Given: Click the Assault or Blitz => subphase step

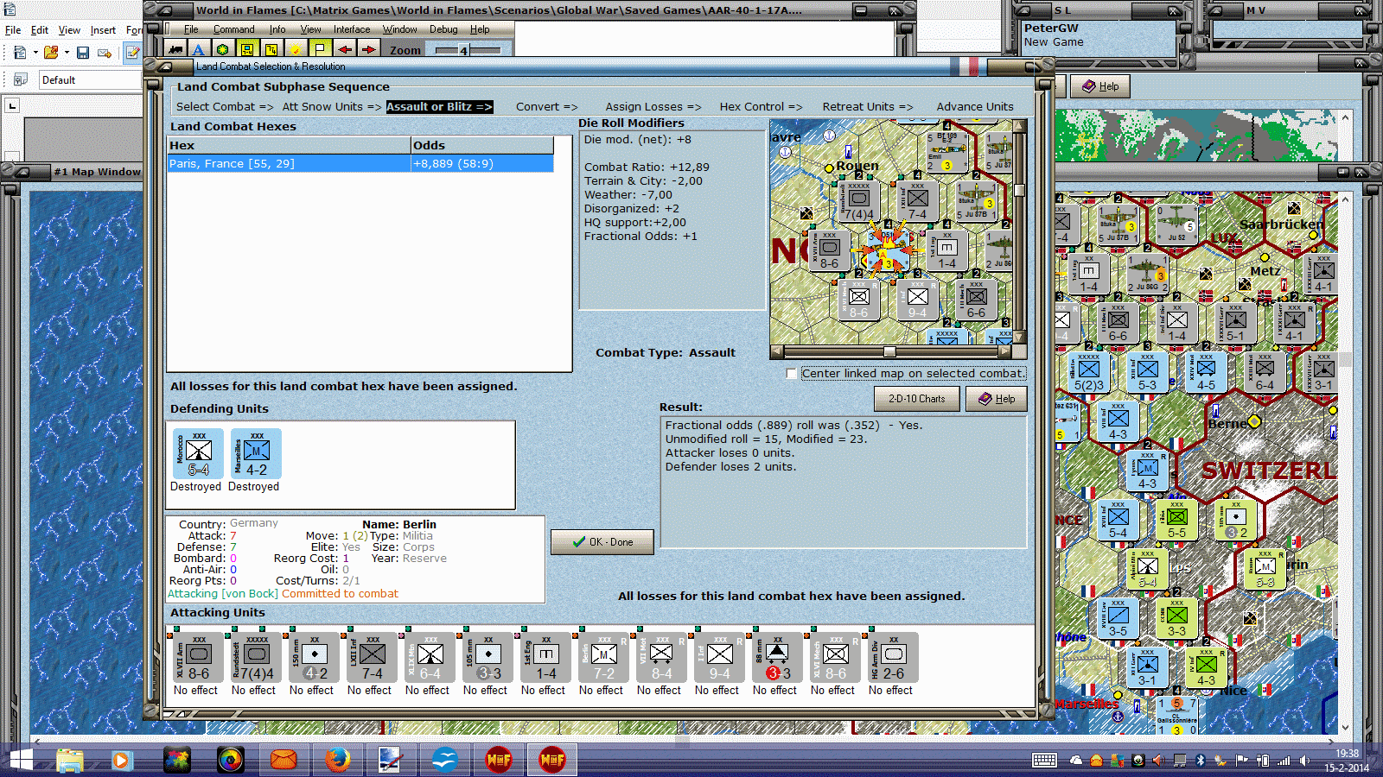Looking at the screenshot, I should click(439, 107).
